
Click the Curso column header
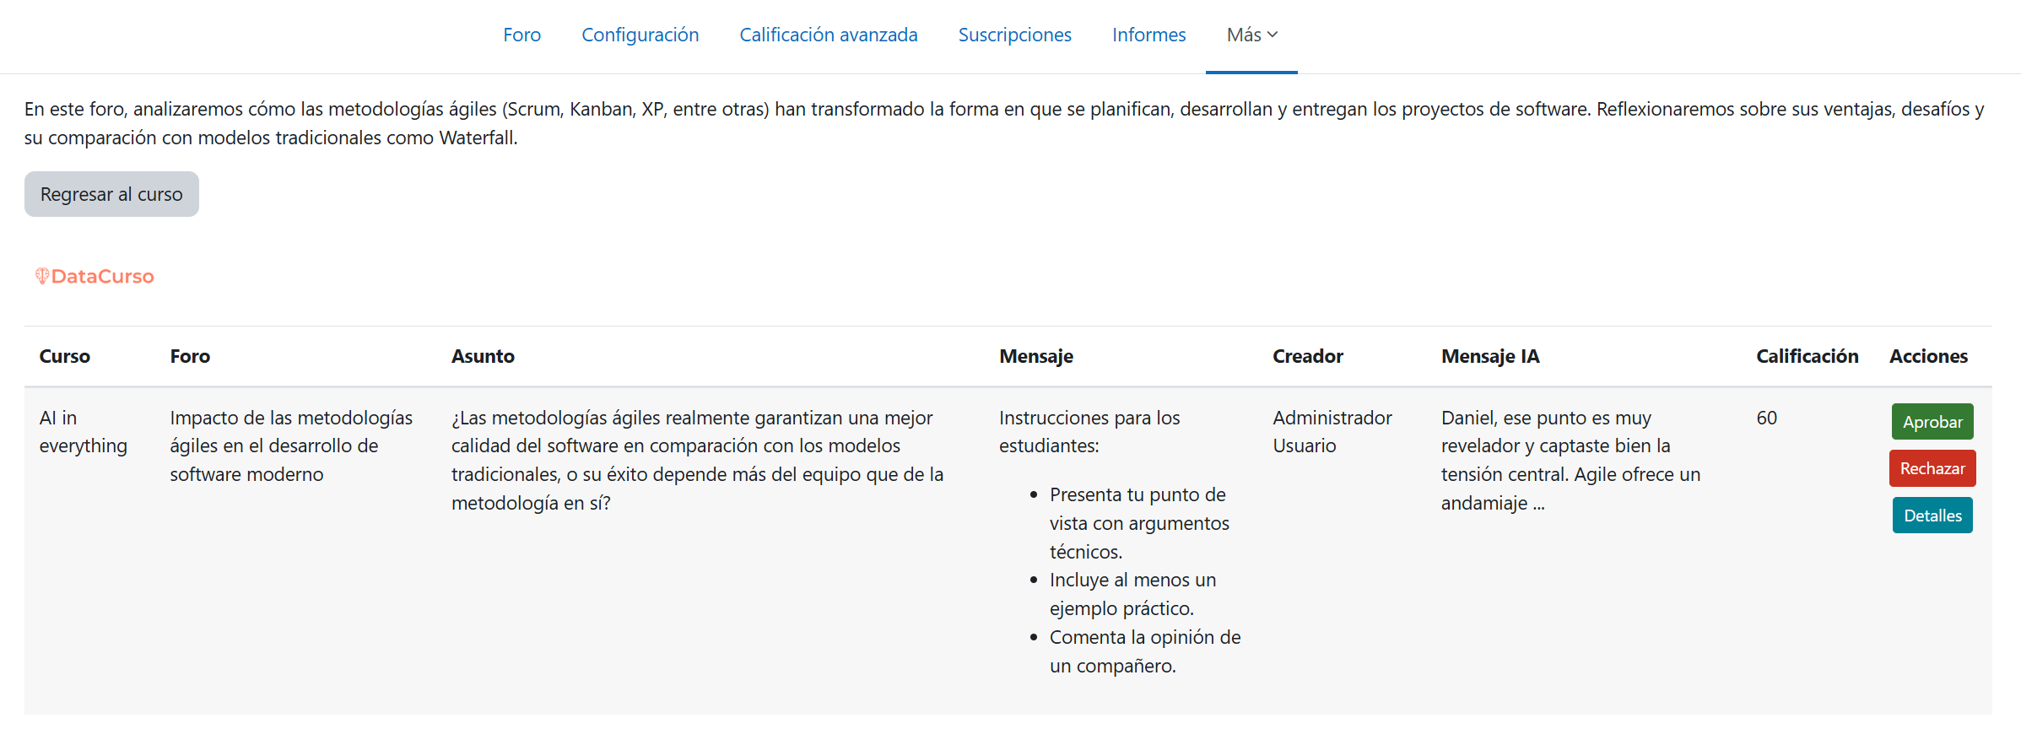click(x=64, y=356)
